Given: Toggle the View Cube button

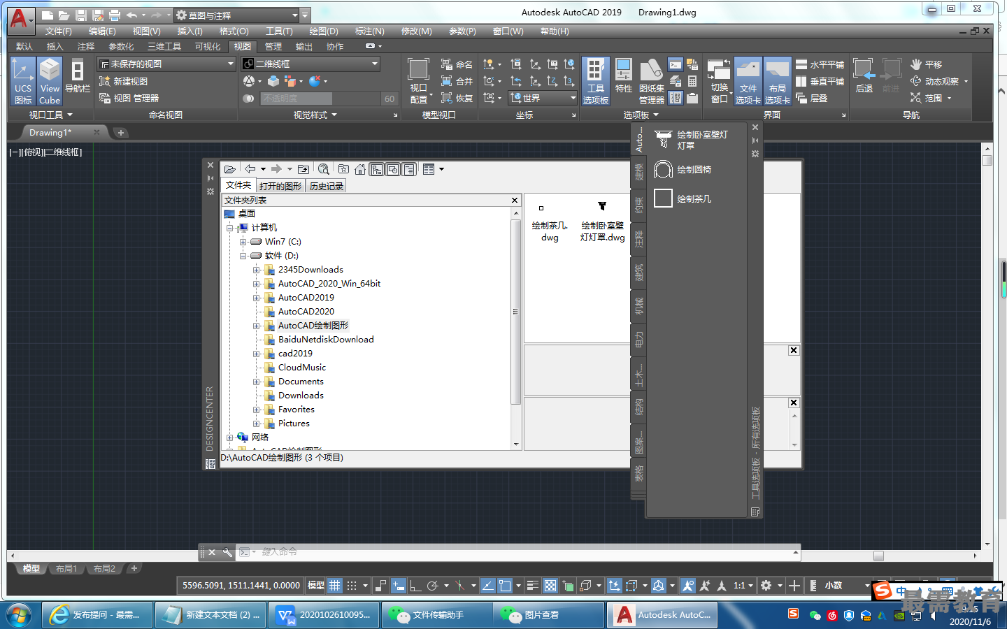Looking at the screenshot, I should pos(50,81).
